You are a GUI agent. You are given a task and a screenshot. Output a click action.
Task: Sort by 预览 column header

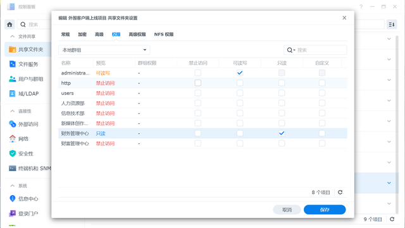point(114,63)
